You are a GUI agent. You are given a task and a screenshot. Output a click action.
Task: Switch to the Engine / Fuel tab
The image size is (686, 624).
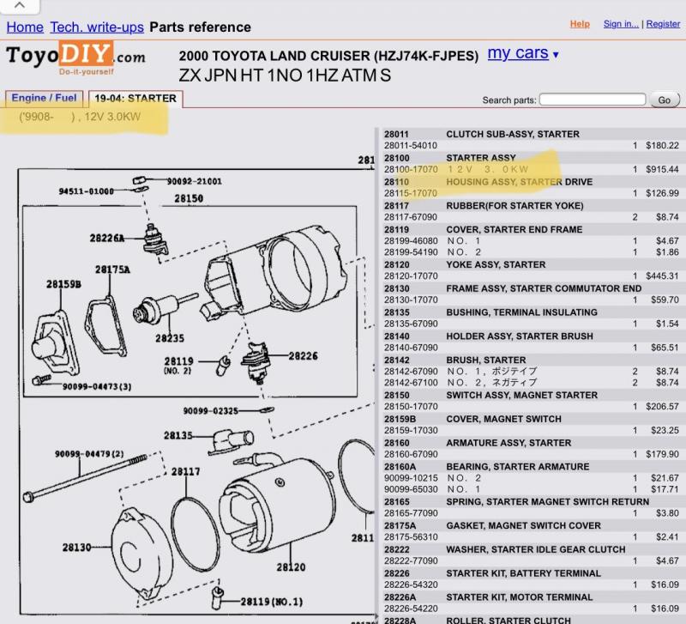[x=44, y=99]
